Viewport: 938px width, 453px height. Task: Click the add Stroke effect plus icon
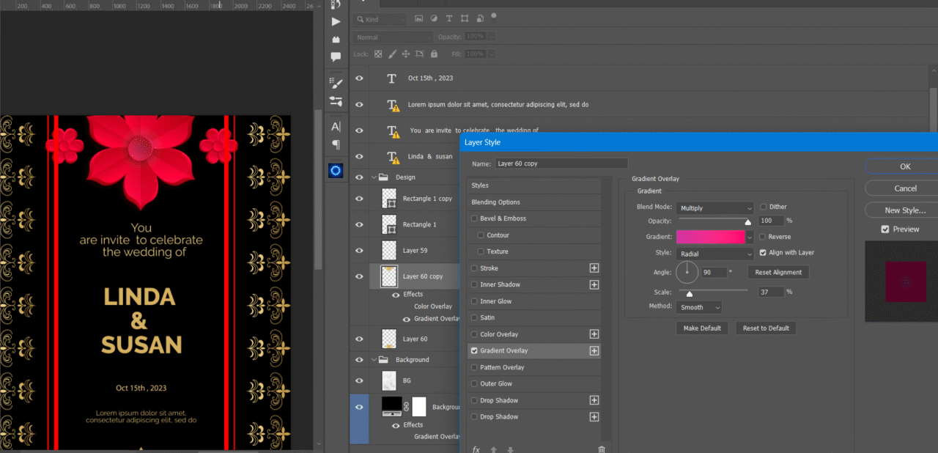(x=594, y=268)
